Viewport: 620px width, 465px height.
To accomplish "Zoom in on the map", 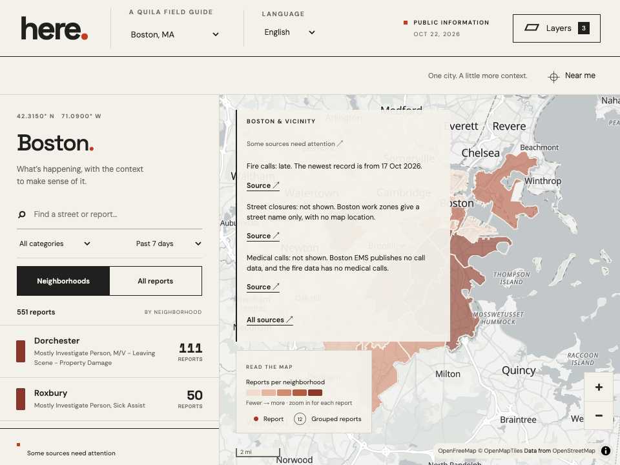I will (599, 387).
